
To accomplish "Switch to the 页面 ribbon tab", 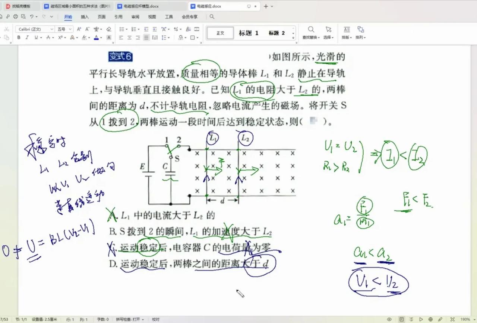I will (x=102, y=17).
